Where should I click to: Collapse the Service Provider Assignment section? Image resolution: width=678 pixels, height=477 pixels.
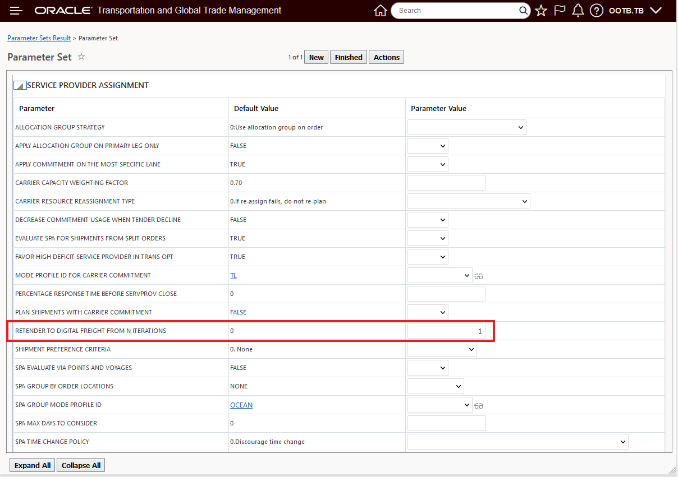pos(19,85)
